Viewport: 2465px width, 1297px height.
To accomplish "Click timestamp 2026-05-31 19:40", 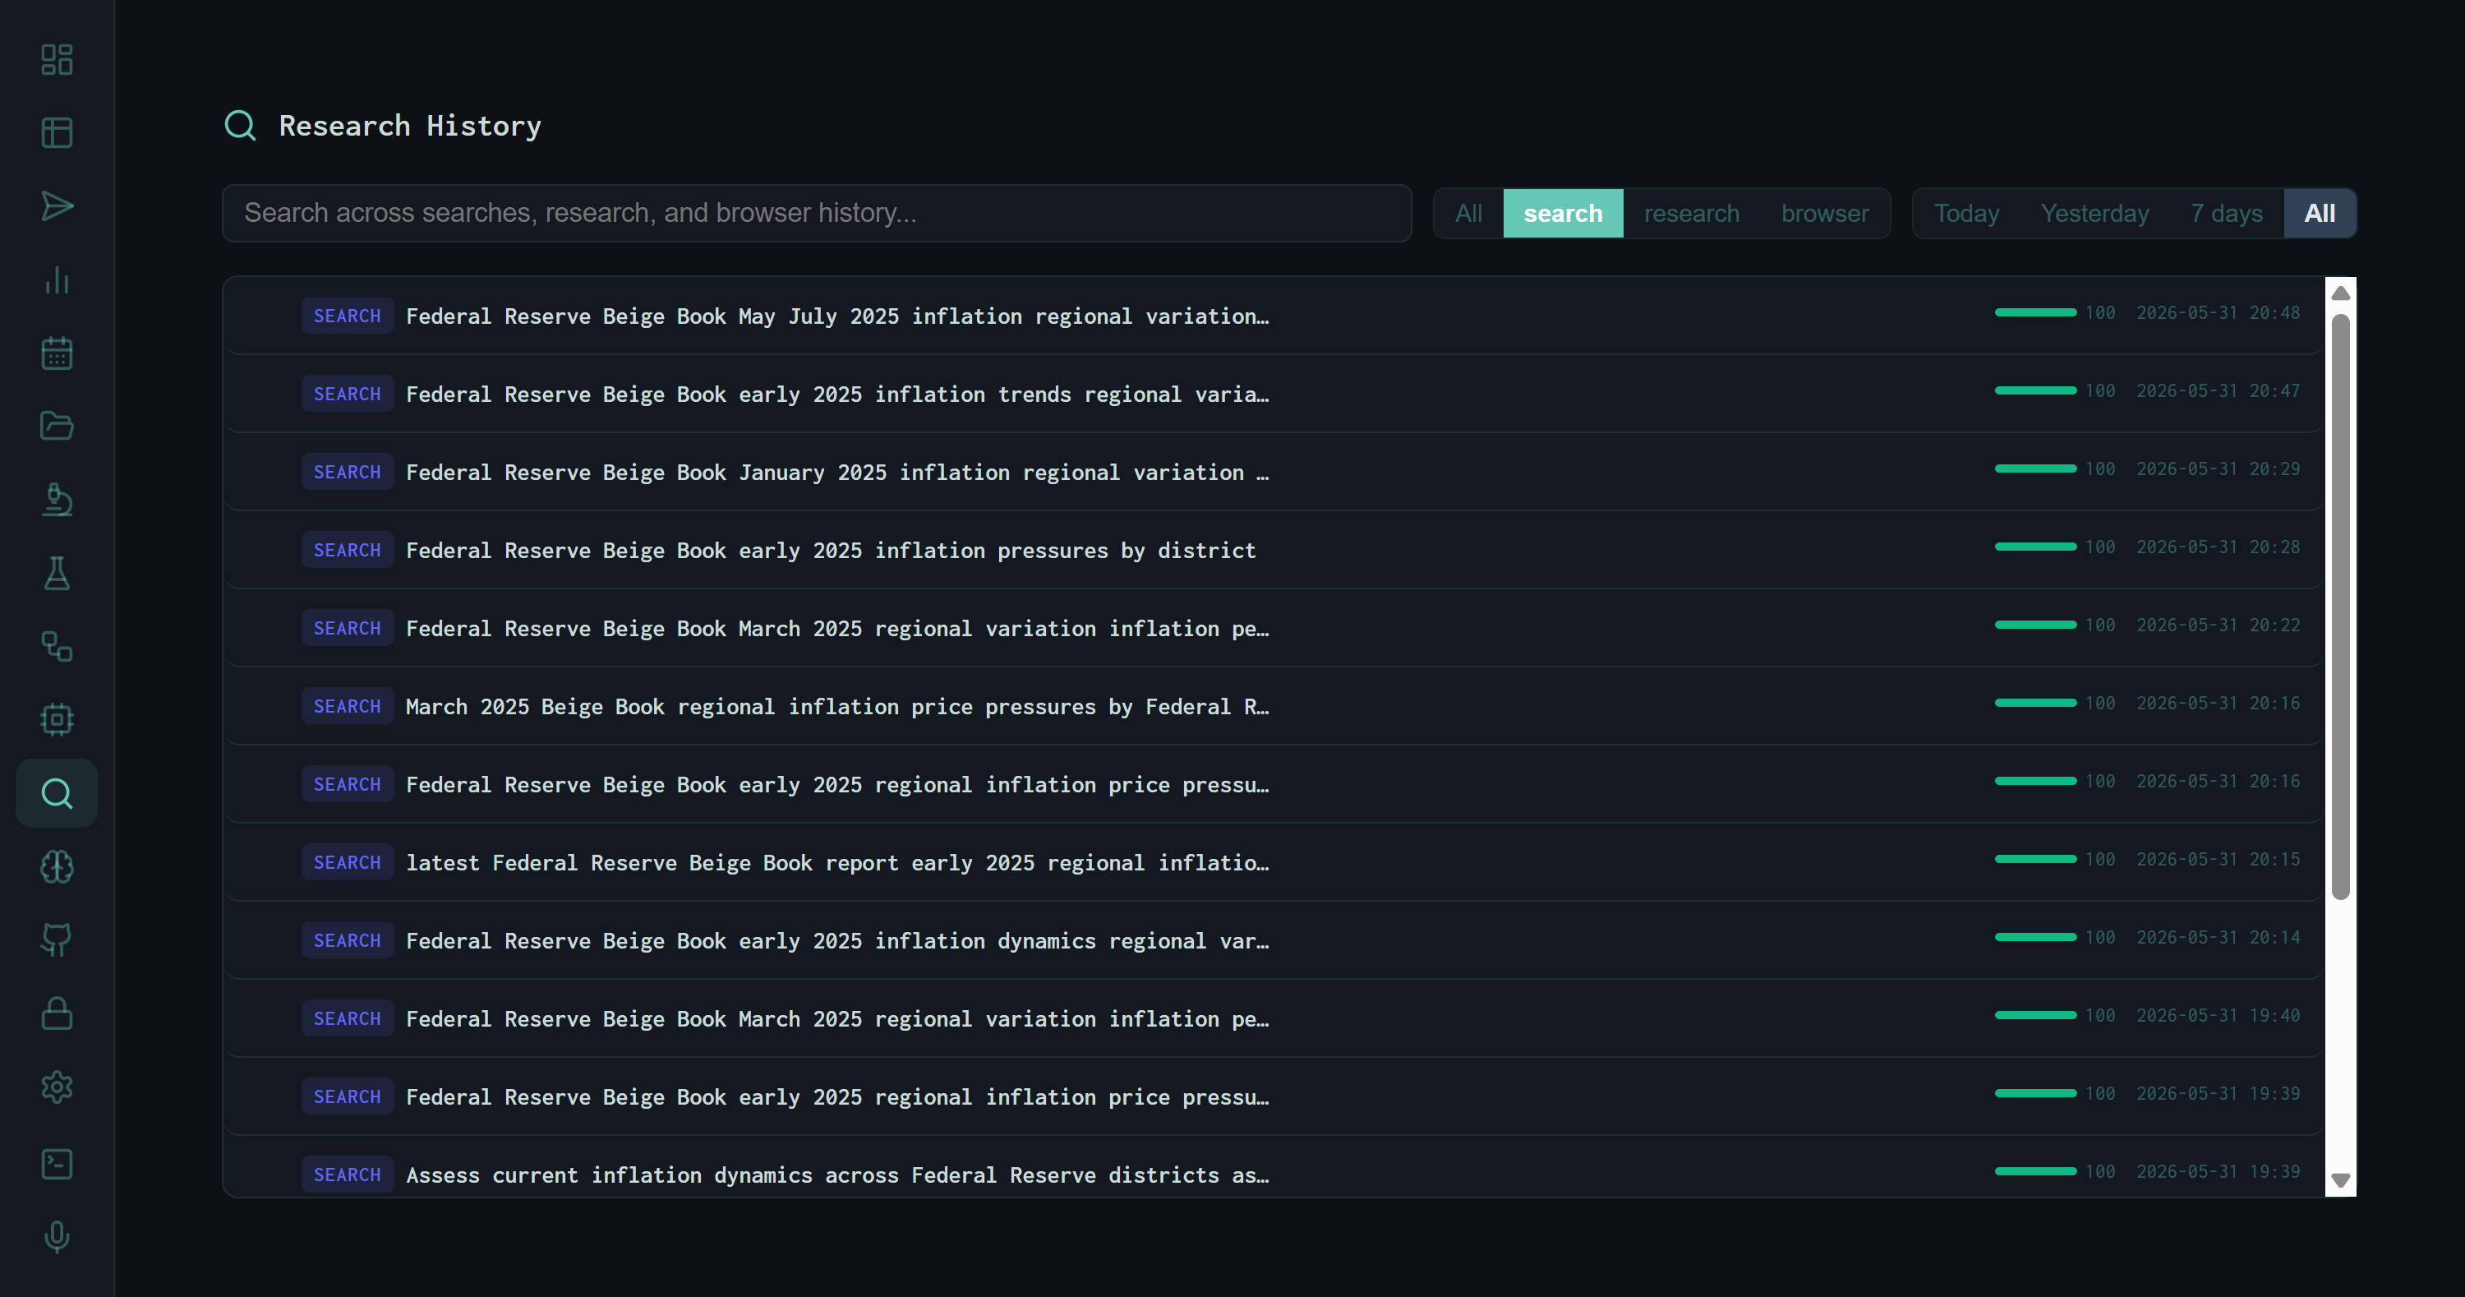I will (2218, 1014).
